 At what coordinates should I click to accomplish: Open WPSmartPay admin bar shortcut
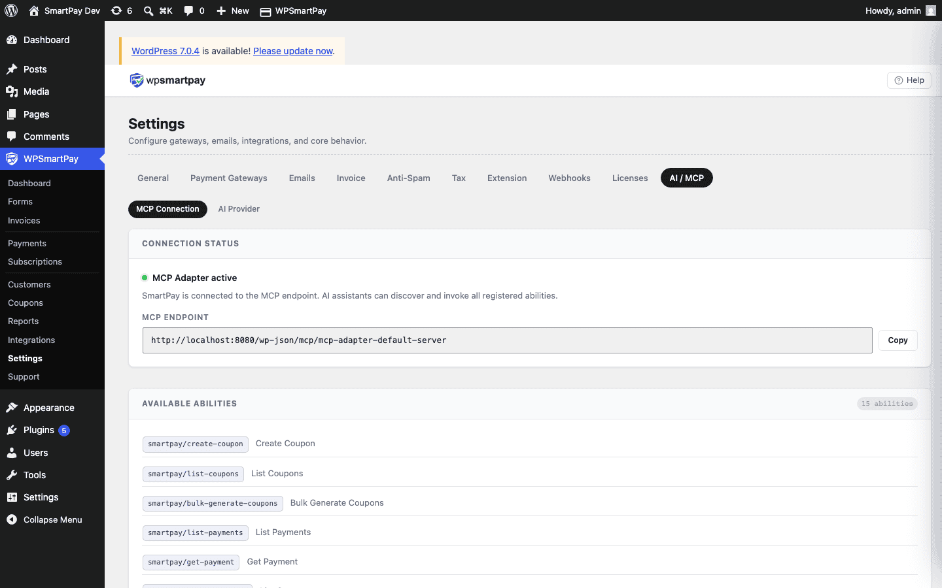(x=293, y=10)
